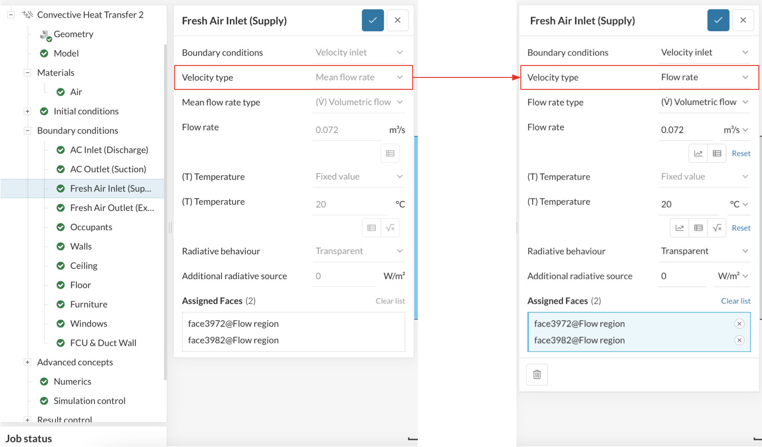Remove face3972@Flow region from assigned faces
The height and width of the screenshot is (447, 762).
pos(739,324)
